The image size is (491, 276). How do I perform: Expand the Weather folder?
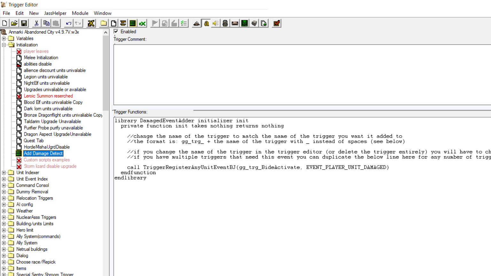point(4,211)
